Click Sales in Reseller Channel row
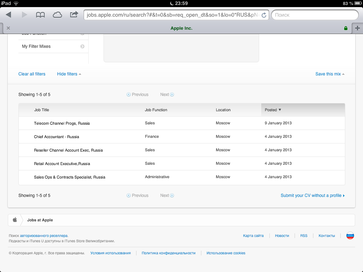The width and height of the screenshot is (363, 272). click(x=150, y=150)
